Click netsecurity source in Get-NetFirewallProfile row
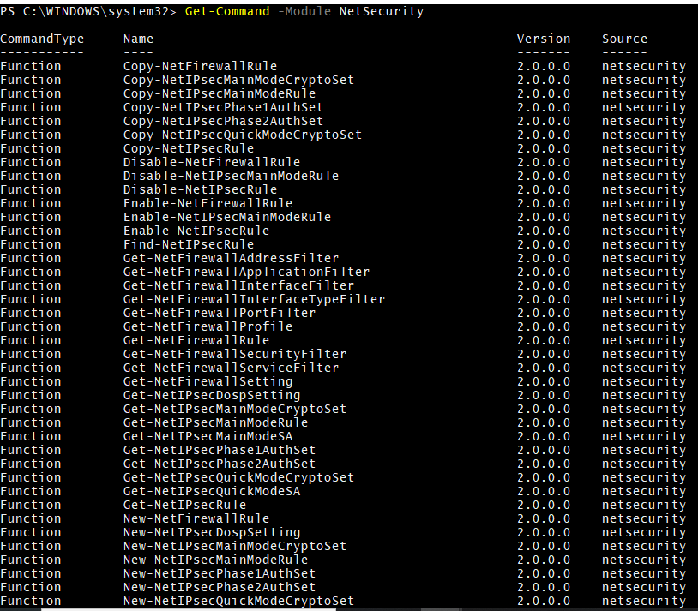Screen dimensions: 698x611 tap(644, 326)
